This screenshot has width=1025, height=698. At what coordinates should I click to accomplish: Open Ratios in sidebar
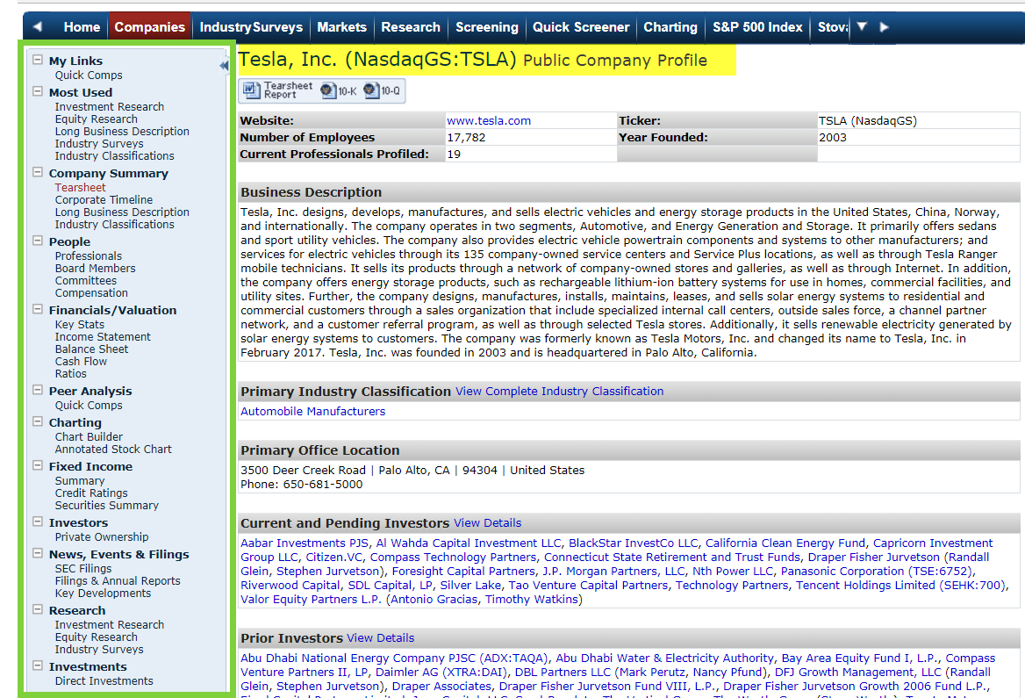pyautogui.click(x=70, y=375)
